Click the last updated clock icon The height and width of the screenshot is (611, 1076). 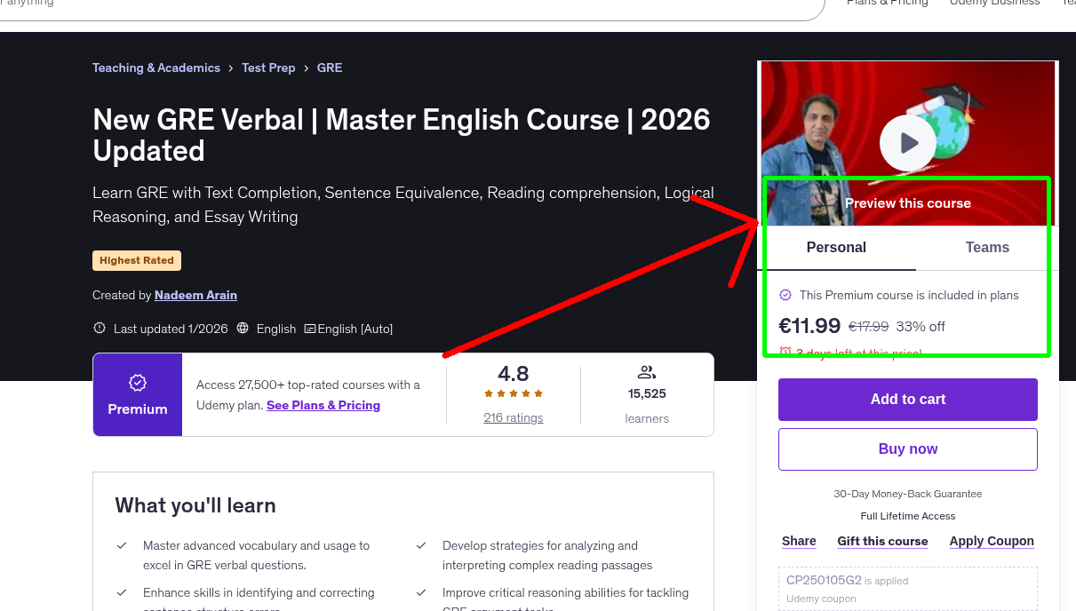click(x=100, y=328)
